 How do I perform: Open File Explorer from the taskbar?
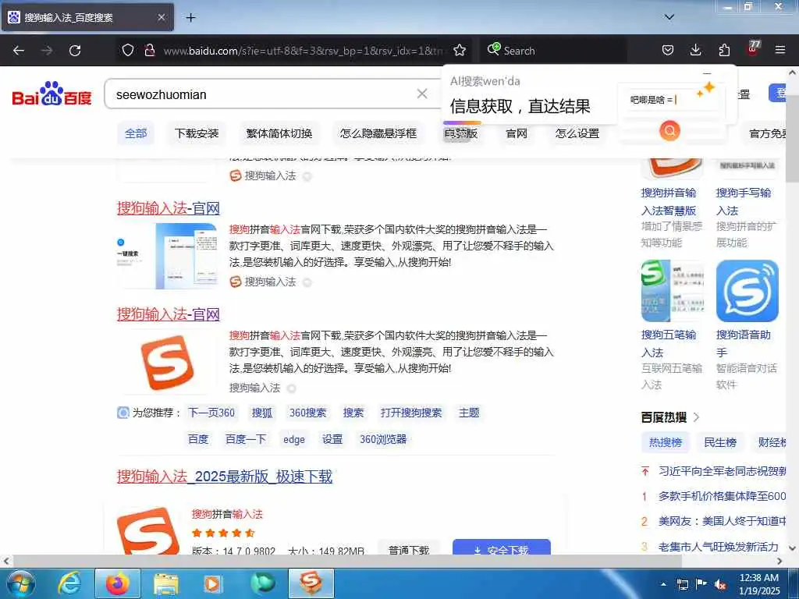pos(165,583)
